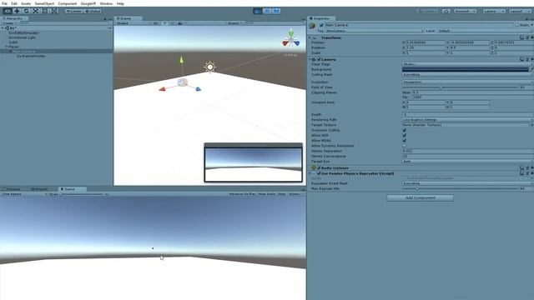Click the Mute Audio button

[x=267, y=194]
